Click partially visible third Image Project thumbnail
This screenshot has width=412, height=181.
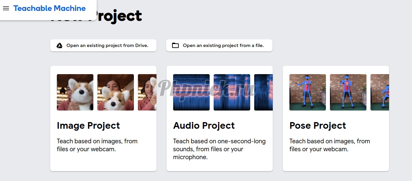tap(147, 92)
